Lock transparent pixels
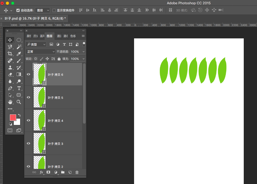257x184 pixels. pyautogui.click(x=36, y=59)
